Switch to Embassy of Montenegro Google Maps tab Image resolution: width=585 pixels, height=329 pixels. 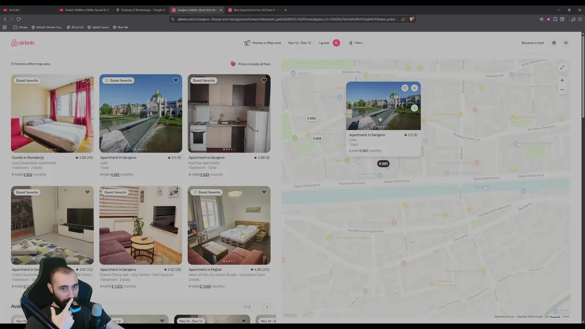[141, 10]
